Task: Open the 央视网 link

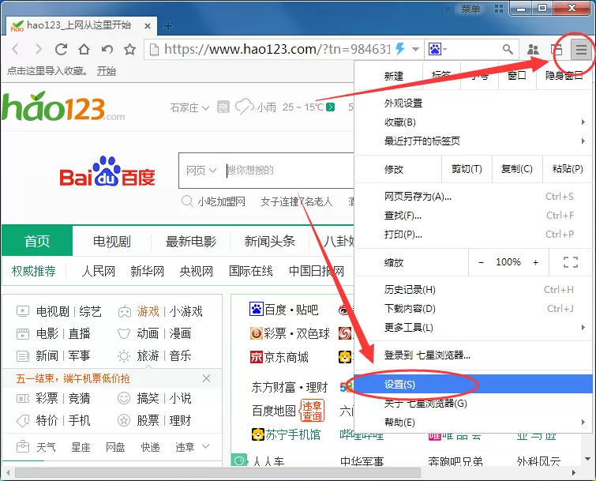Action: [x=196, y=271]
